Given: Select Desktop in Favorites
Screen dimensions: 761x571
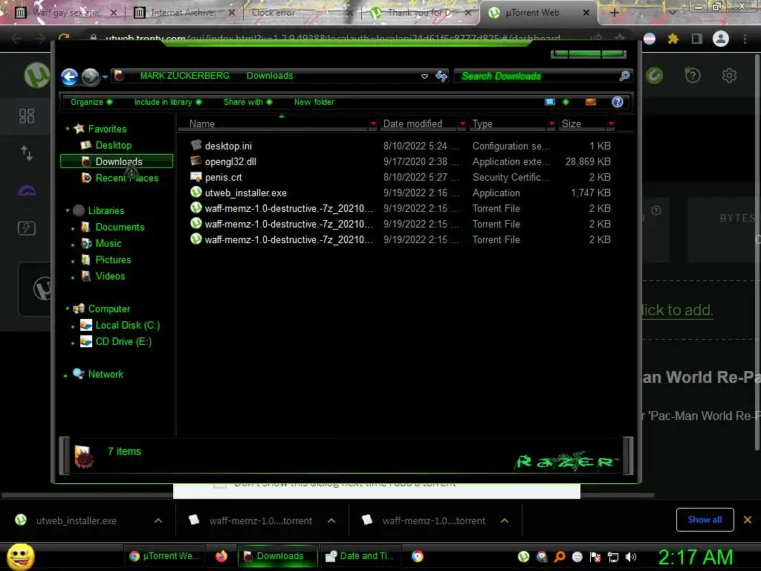Looking at the screenshot, I should click(x=114, y=145).
